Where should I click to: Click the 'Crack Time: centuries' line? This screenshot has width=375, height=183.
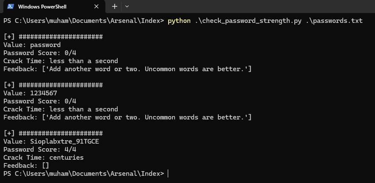43,158
